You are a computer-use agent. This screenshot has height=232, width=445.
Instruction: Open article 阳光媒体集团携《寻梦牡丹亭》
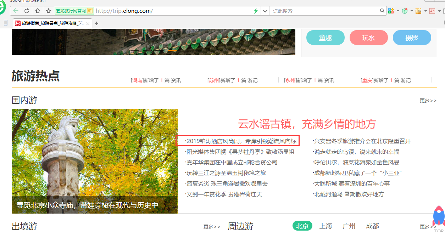[x=240, y=152]
